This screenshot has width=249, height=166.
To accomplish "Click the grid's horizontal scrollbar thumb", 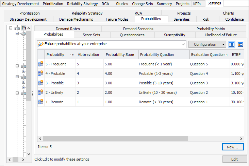I will (116, 139).
